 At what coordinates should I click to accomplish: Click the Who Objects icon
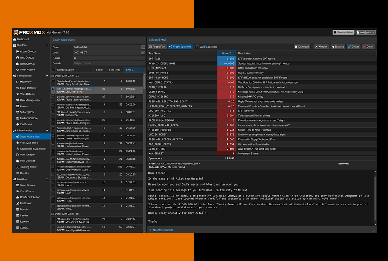click(18, 58)
